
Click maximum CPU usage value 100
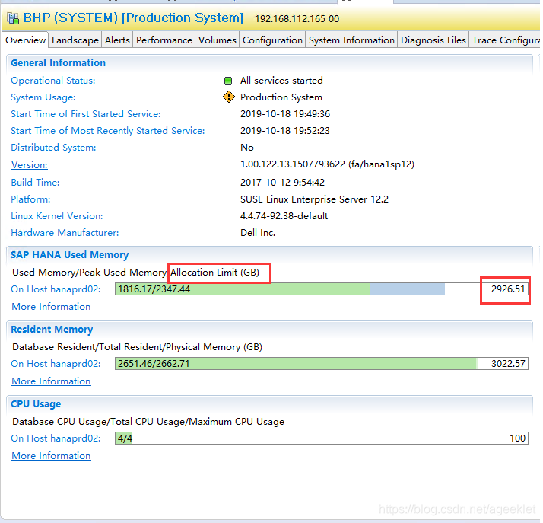(517, 438)
